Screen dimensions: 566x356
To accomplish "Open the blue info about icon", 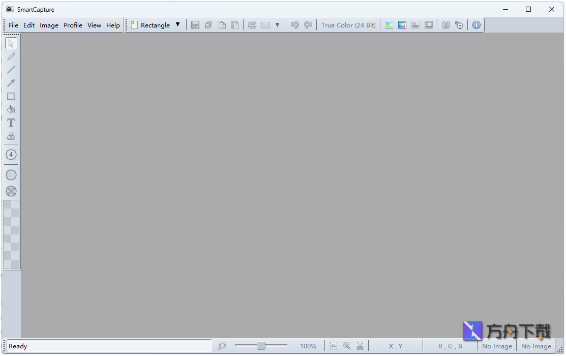I will pos(476,25).
